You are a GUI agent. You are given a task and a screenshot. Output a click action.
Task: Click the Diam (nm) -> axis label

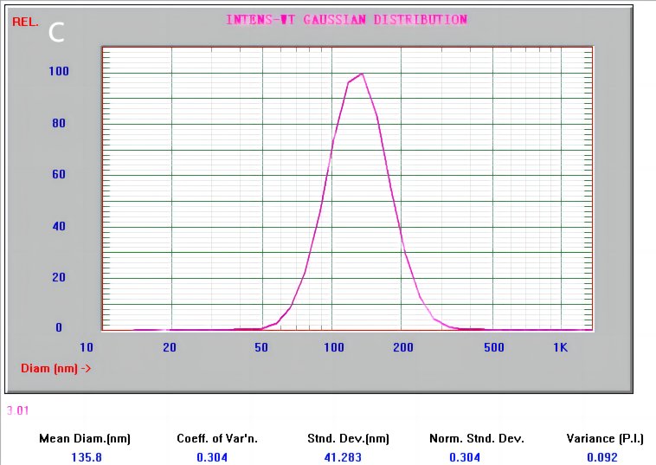[x=55, y=368]
